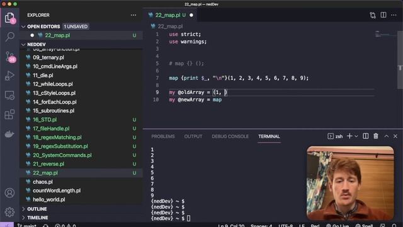The height and width of the screenshot is (227, 403).
Task: Switch to the Output tab
Action: [193, 136]
